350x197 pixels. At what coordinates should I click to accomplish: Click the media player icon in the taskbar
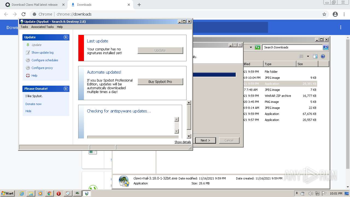pyautogui.click(x=40, y=193)
